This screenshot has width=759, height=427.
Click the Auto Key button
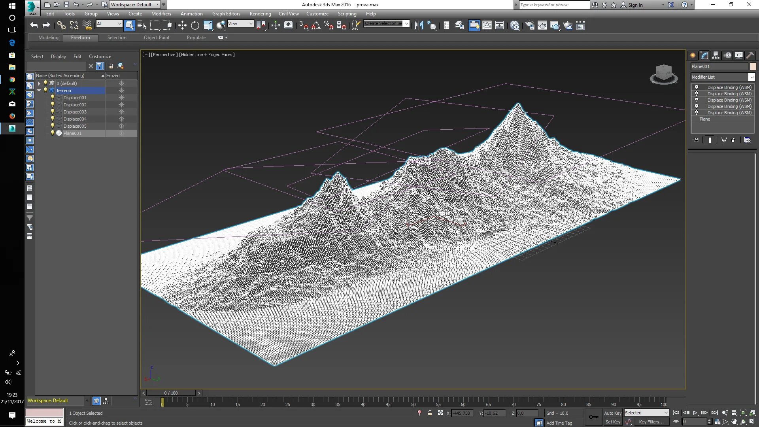612,413
